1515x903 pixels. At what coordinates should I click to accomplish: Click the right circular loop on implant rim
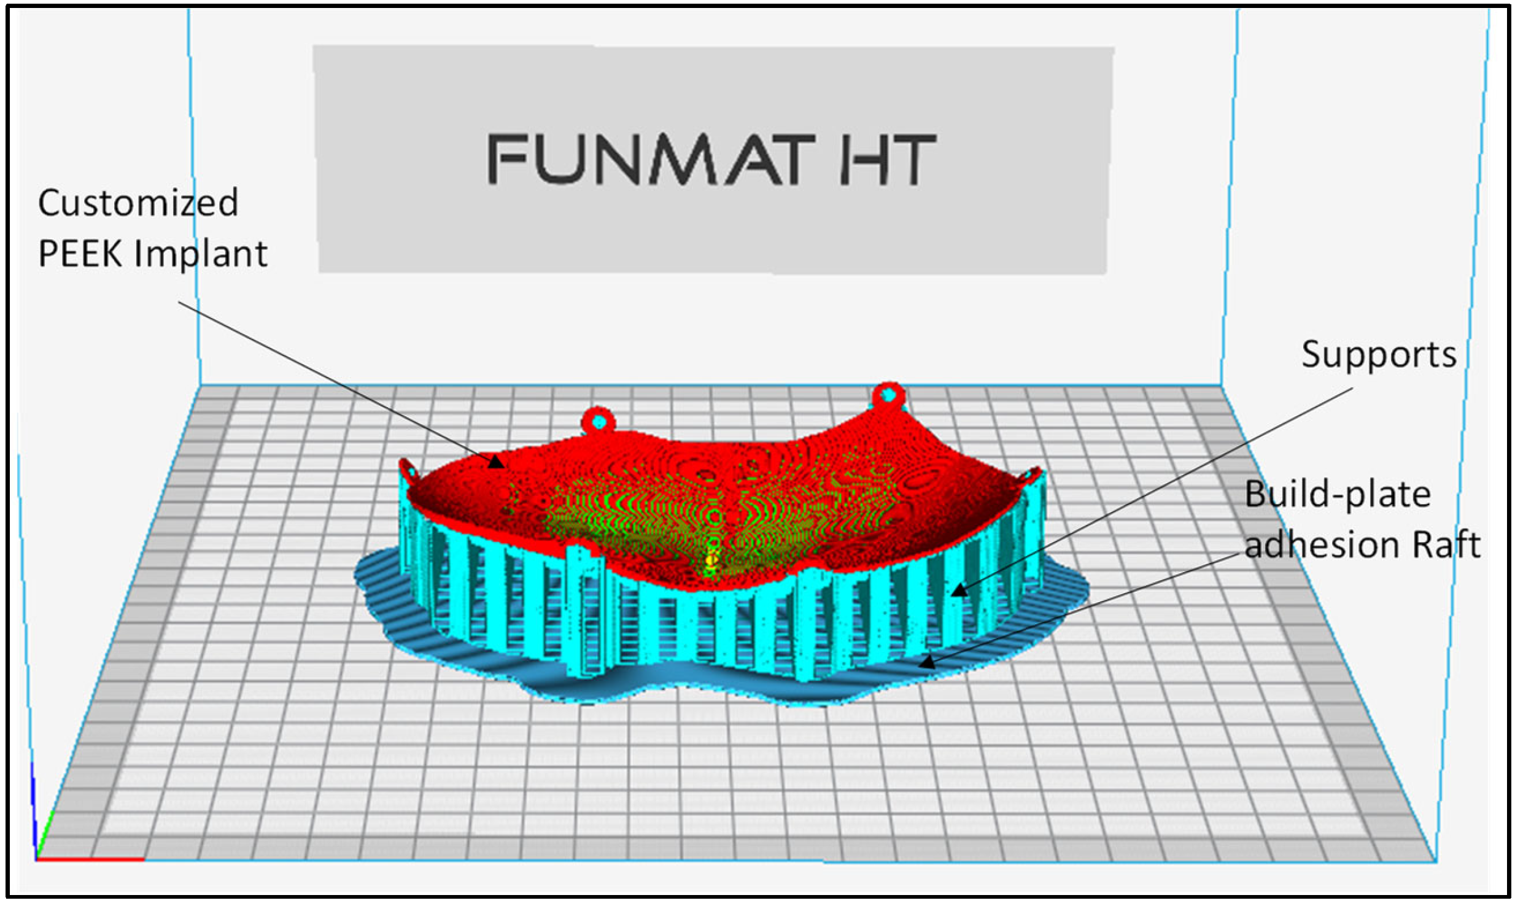(x=888, y=396)
